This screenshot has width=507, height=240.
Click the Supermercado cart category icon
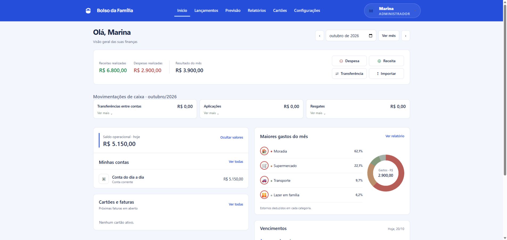coord(264,166)
